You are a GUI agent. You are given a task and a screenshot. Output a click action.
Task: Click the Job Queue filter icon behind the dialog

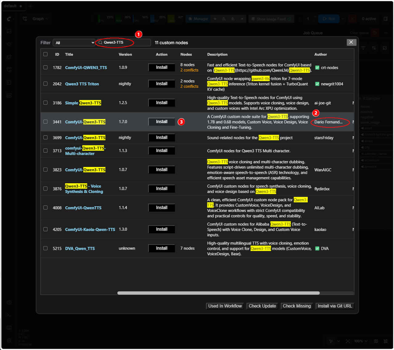(363, 48)
